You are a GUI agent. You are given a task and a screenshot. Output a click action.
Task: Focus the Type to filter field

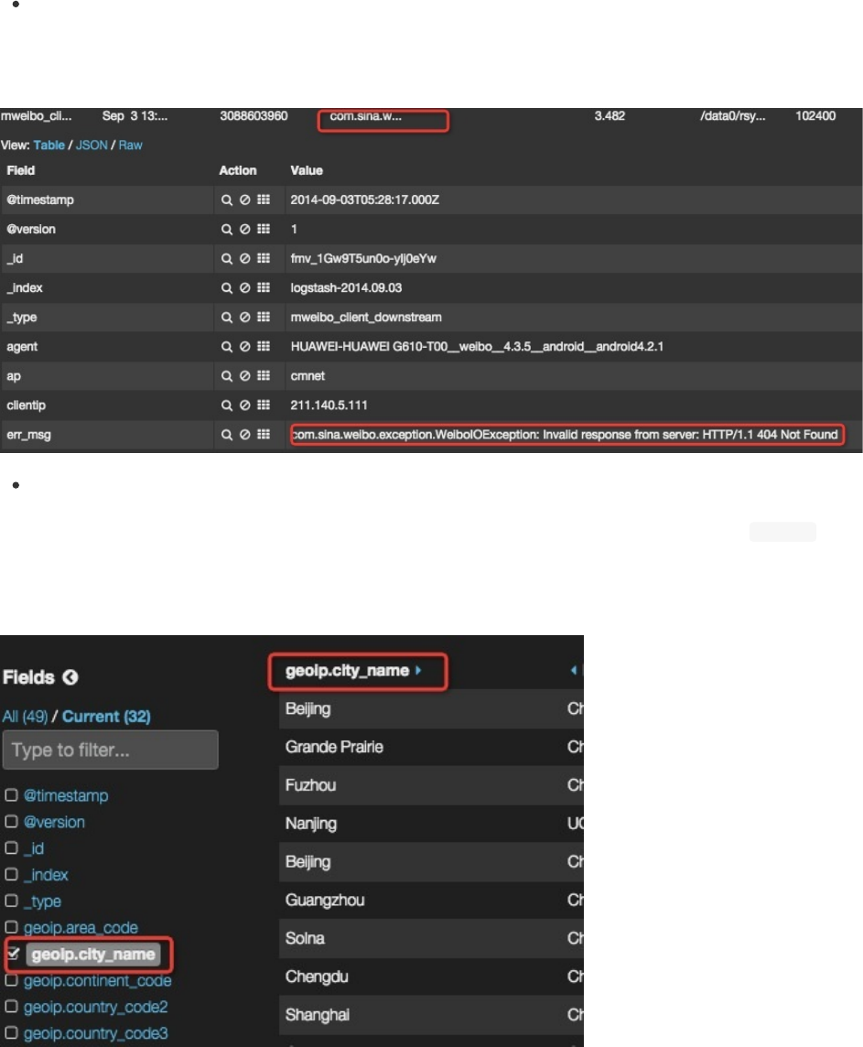tap(110, 750)
